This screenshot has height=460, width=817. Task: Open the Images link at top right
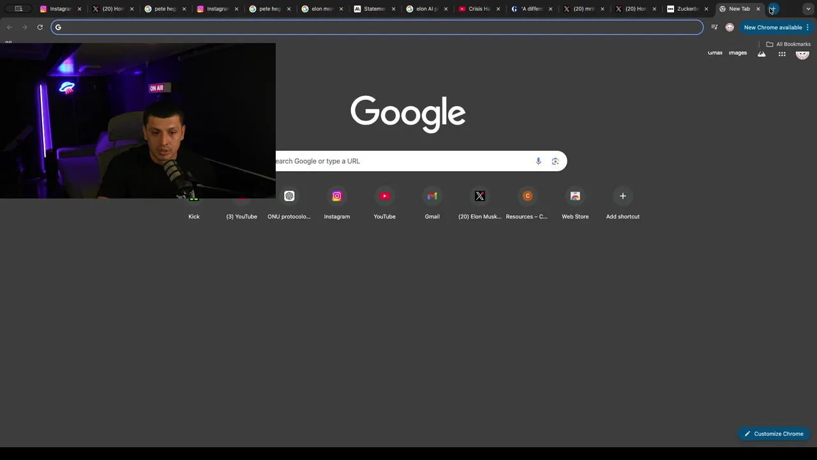[738, 53]
